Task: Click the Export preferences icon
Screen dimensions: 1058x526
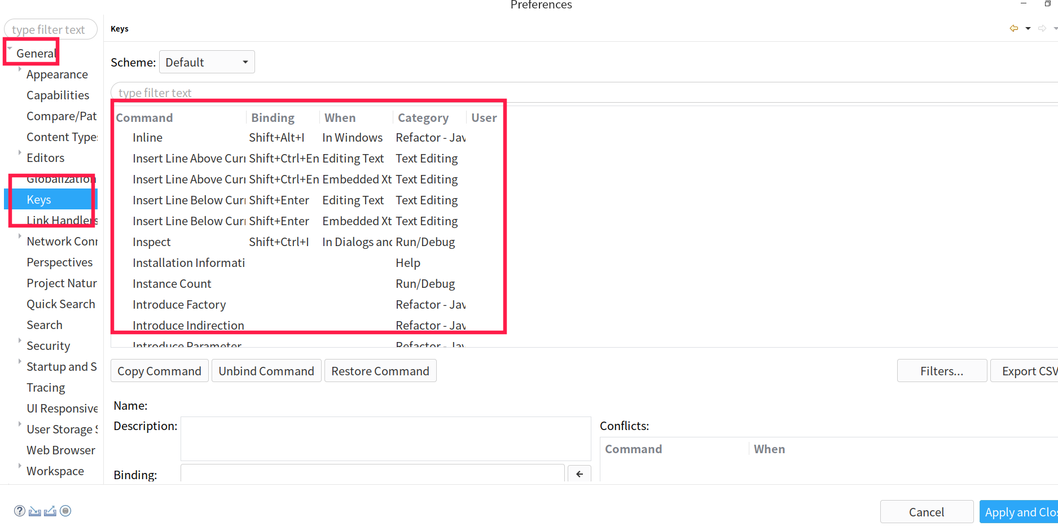Action: (50, 511)
